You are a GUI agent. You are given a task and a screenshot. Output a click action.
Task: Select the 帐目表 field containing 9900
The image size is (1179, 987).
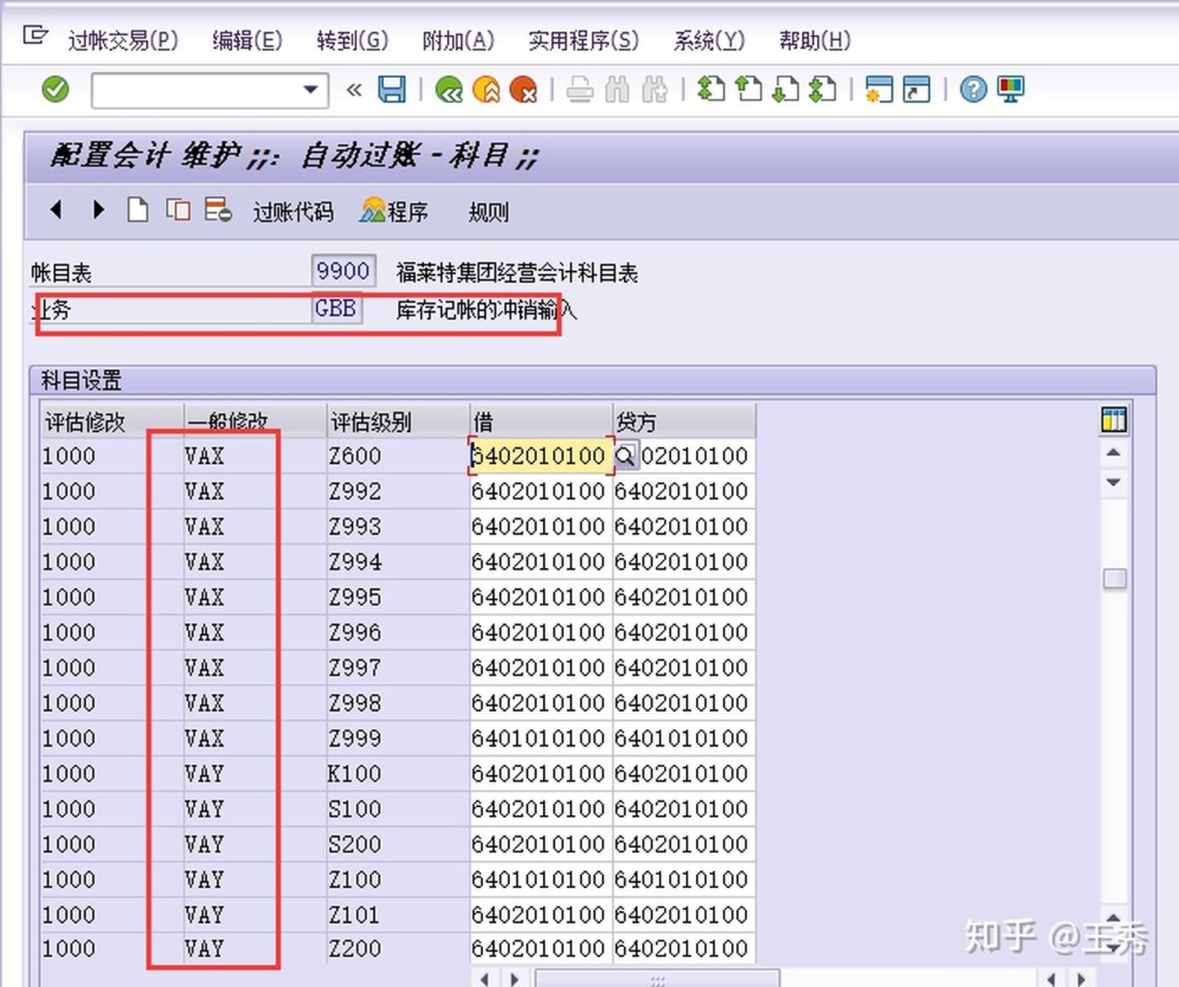pos(343,270)
